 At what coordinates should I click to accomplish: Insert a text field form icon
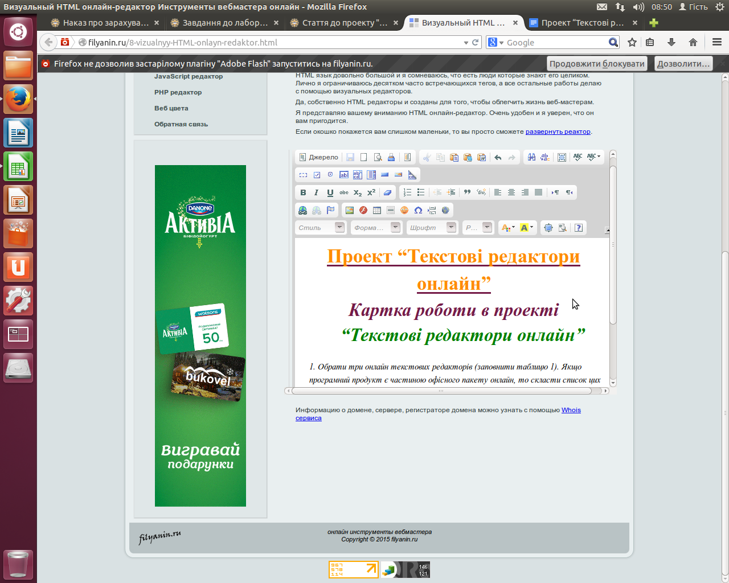tap(344, 175)
